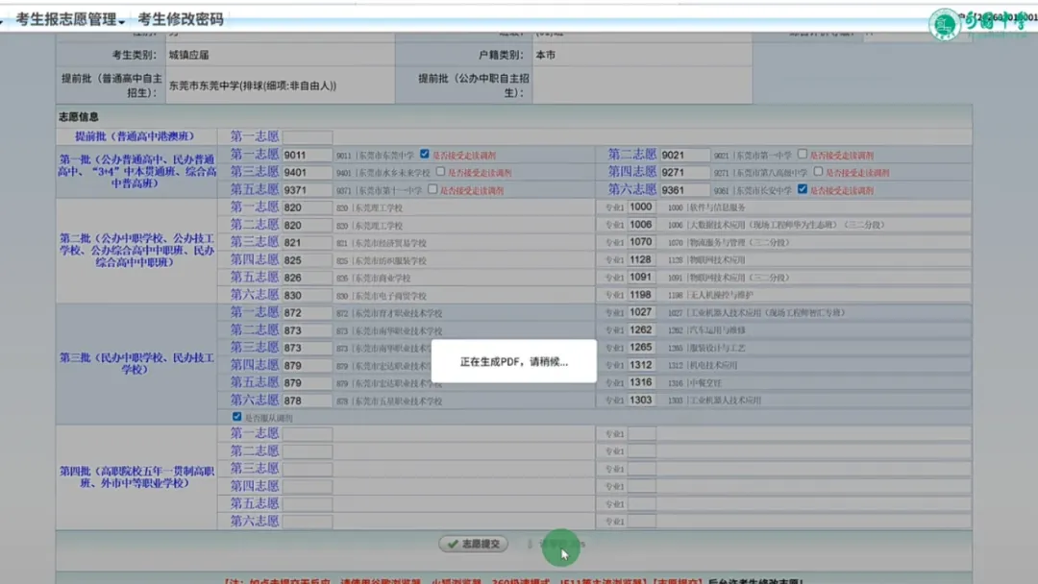The width and height of the screenshot is (1038, 584).
Task: Click the major code field containing 1006
Action: [x=641, y=225]
